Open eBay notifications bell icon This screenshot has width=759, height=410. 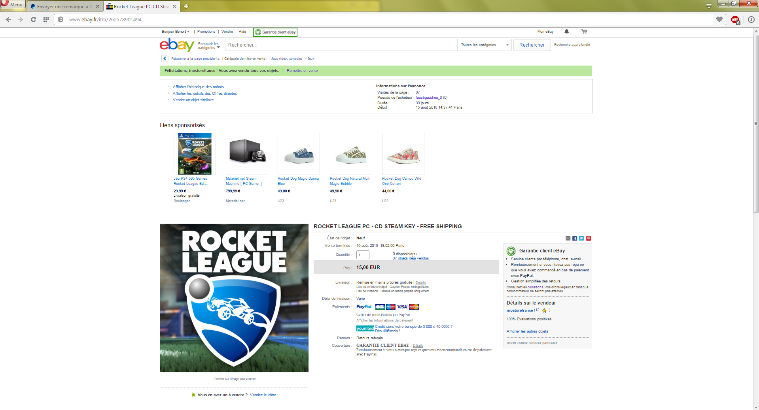point(566,32)
